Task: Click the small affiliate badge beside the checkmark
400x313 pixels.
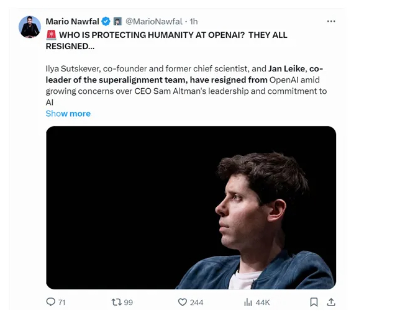Action: click(117, 22)
